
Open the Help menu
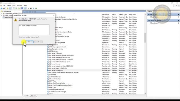coord(25,6)
